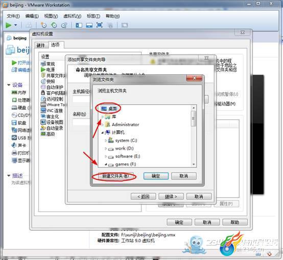This screenshot has height=260, width=283.
Task: Confirm folder selection with 确定 in browse dialog
Action: 156,176
